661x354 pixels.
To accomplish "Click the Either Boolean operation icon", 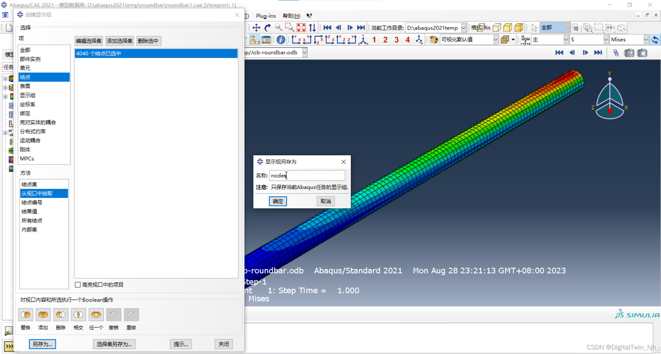I will coord(96,314).
